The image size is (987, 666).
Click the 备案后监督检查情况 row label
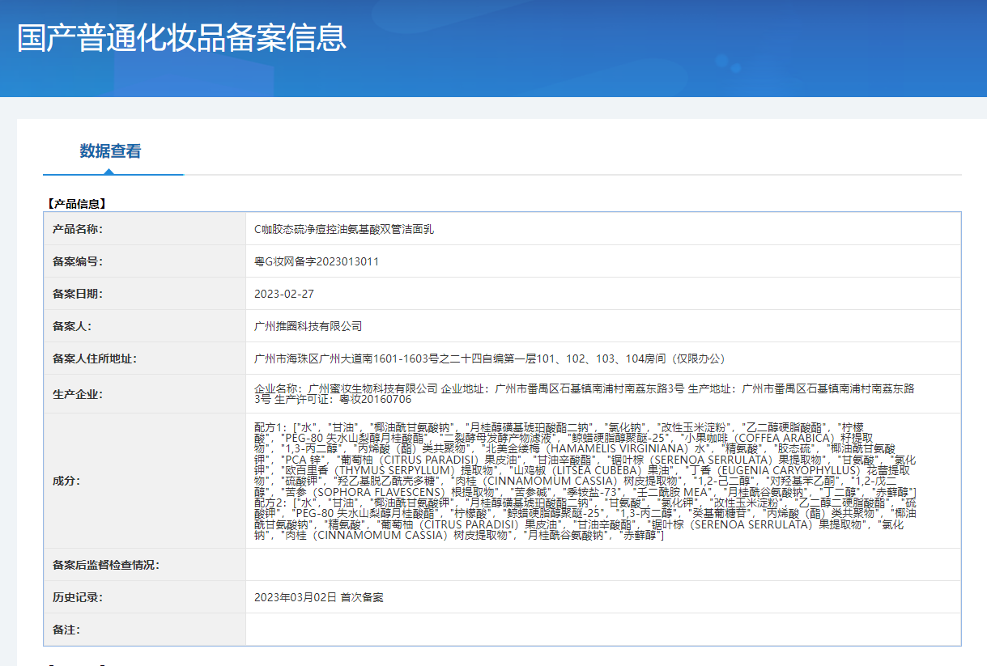point(106,565)
